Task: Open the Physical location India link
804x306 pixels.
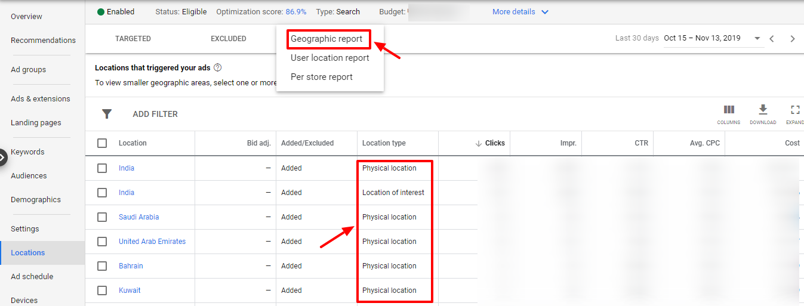Action: pos(127,168)
